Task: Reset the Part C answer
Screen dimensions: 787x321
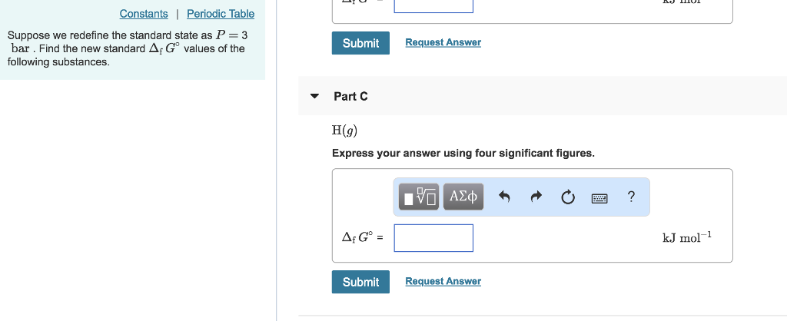Action: [x=567, y=197]
